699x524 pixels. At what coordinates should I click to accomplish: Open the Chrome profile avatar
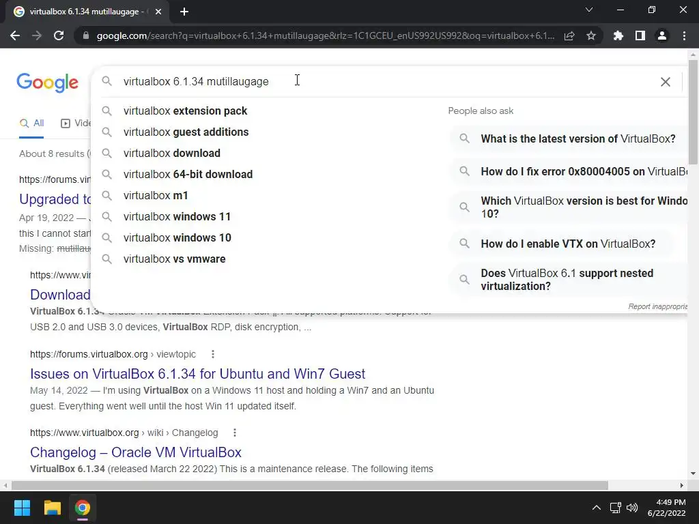(x=662, y=35)
